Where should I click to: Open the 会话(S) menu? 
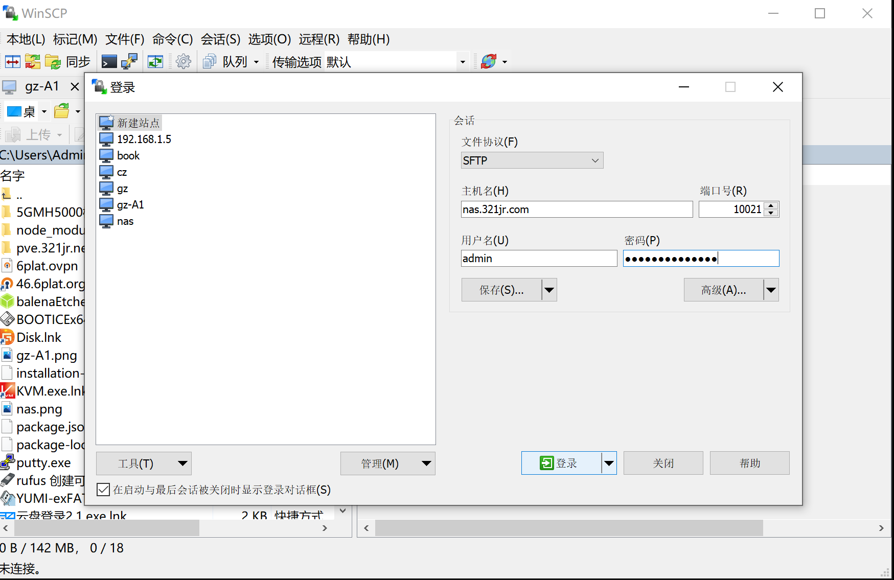[220, 39]
